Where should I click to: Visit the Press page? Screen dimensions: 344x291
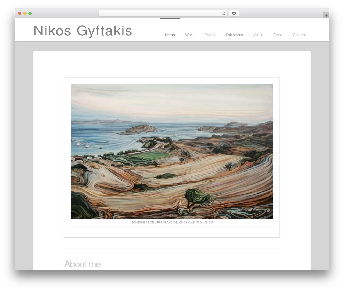point(278,35)
